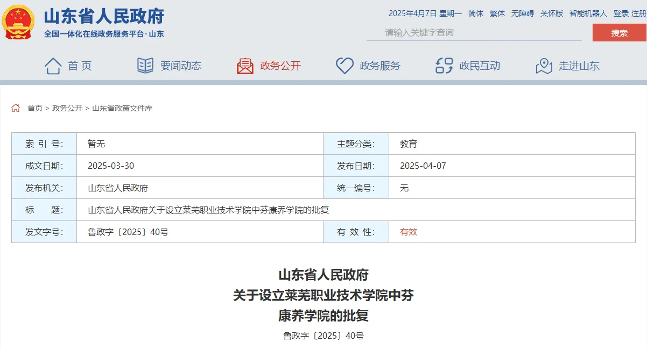The width and height of the screenshot is (647, 349).
Task: Click the 发布机关 value 山东省人民政府
Action: tap(118, 188)
